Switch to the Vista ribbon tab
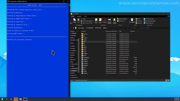Image resolution: width=180 pixels, height=101 pixels. (x=85, y=16)
